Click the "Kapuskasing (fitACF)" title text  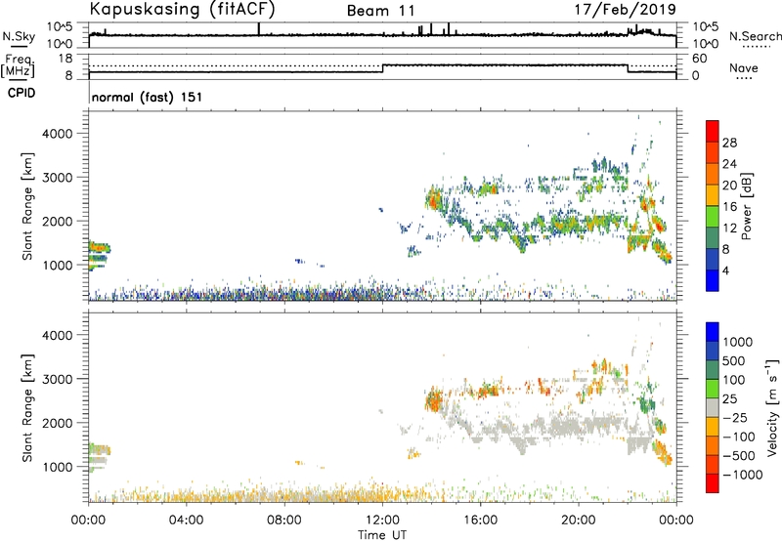click(x=182, y=9)
